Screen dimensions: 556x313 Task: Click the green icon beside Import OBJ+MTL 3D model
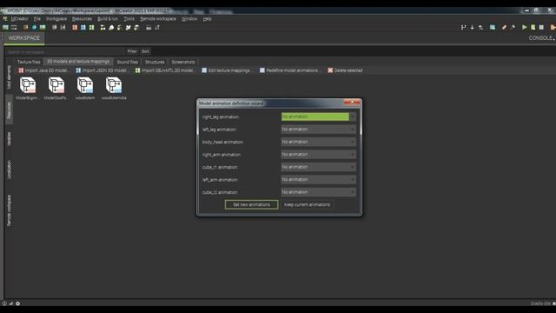[137, 70]
